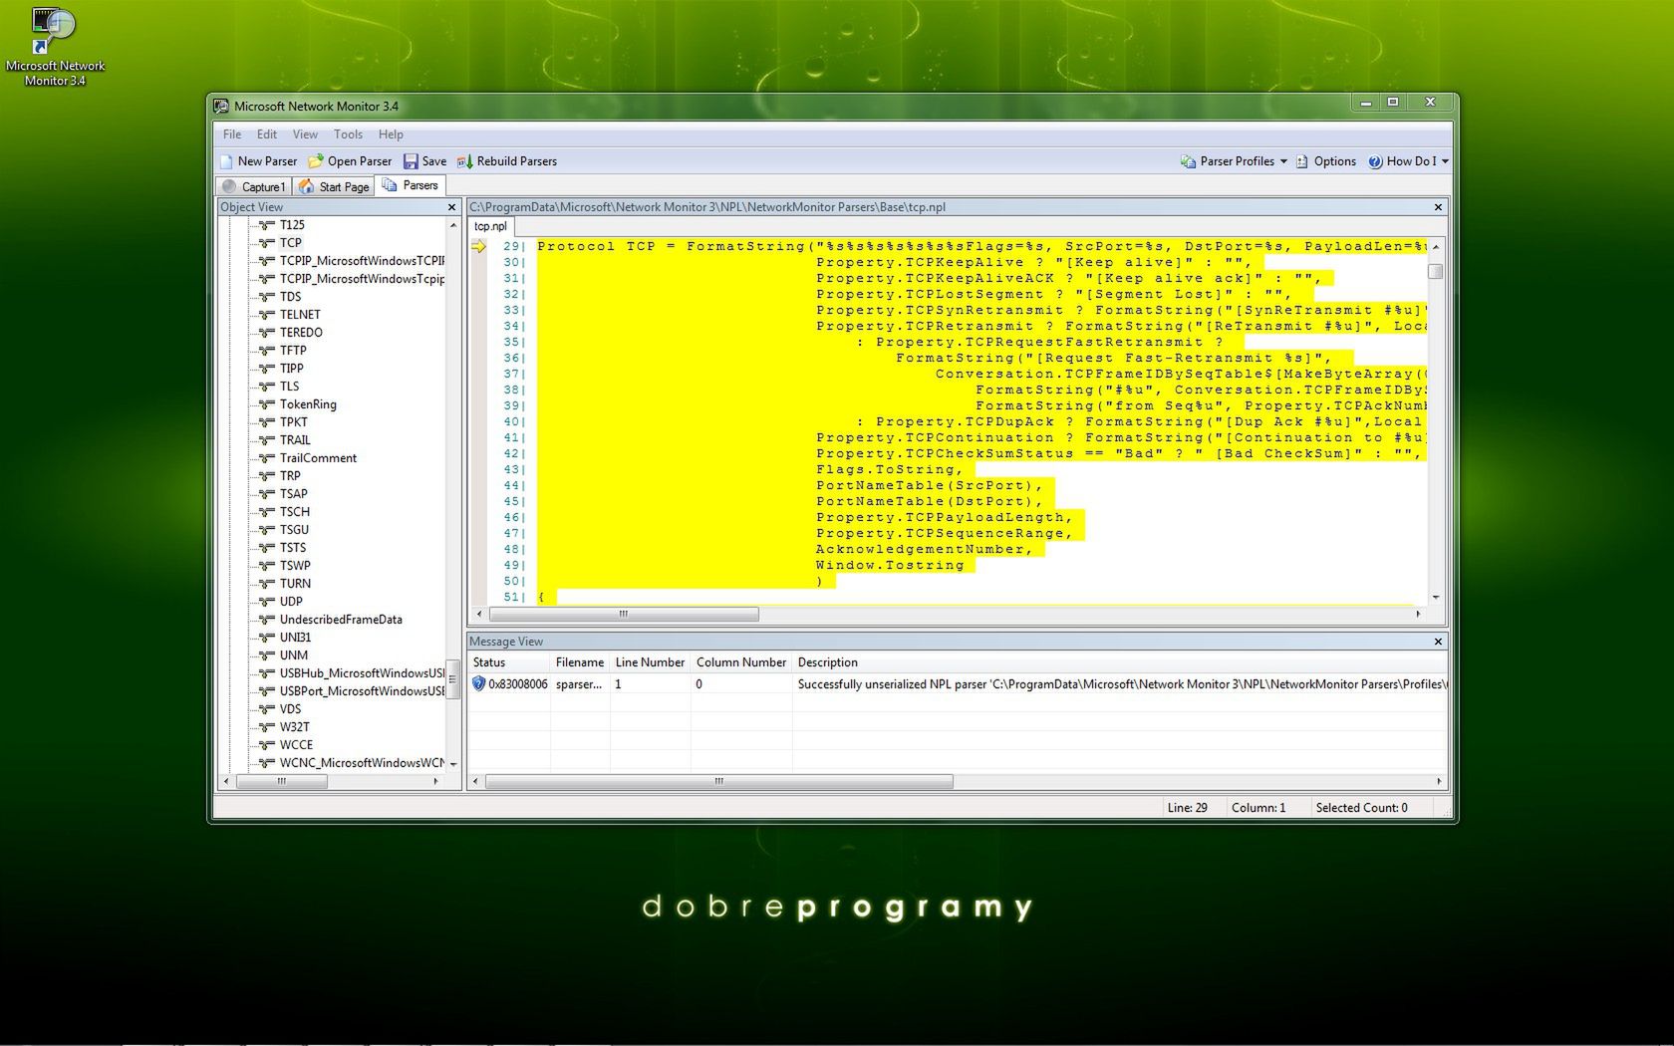Click the code editor scroll down arrow
The height and width of the screenshot is (1046, 1674).
coord(1436,597)
